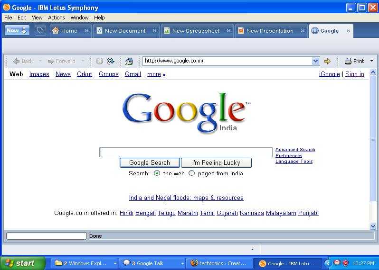379x270 pixels.
Task: Close the New Spreadsheet tab
Action: [228, 31]
